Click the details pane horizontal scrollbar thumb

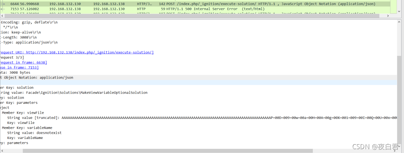tap(168, 151)
